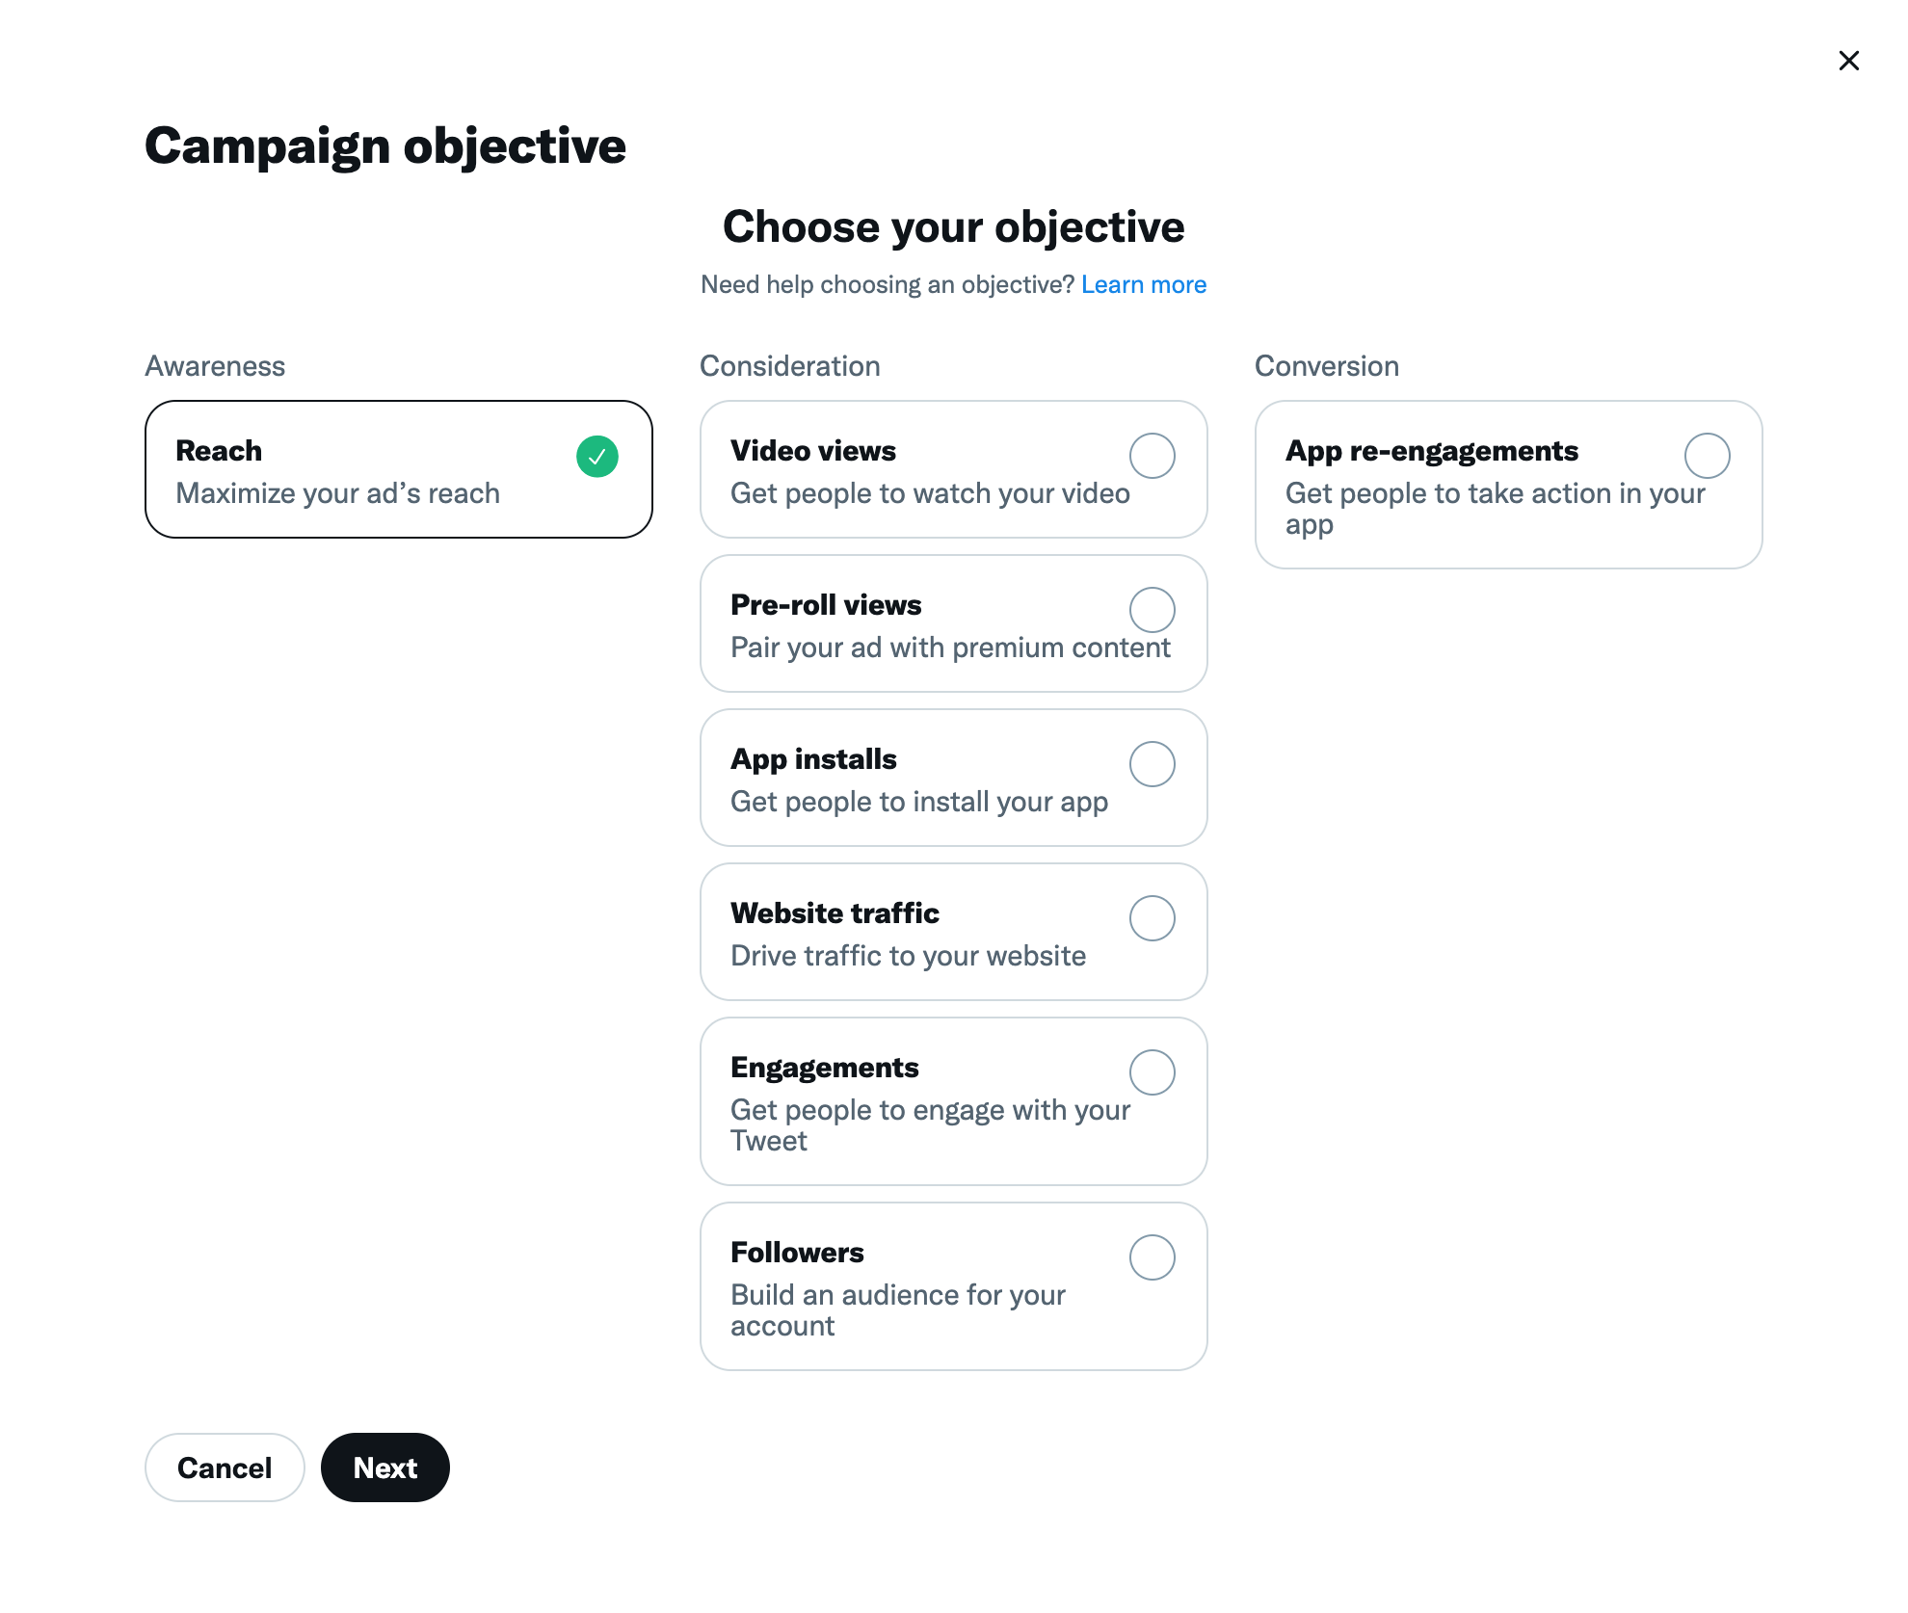Click 'Build an audience for your account'
Image resolution: width=1908 pixels, height=1613 pixels.
tap(897, 1310)
